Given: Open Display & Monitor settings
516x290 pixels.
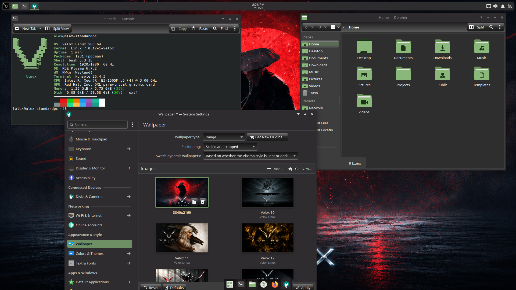Looking at the screenshot, I should [100, 168].
